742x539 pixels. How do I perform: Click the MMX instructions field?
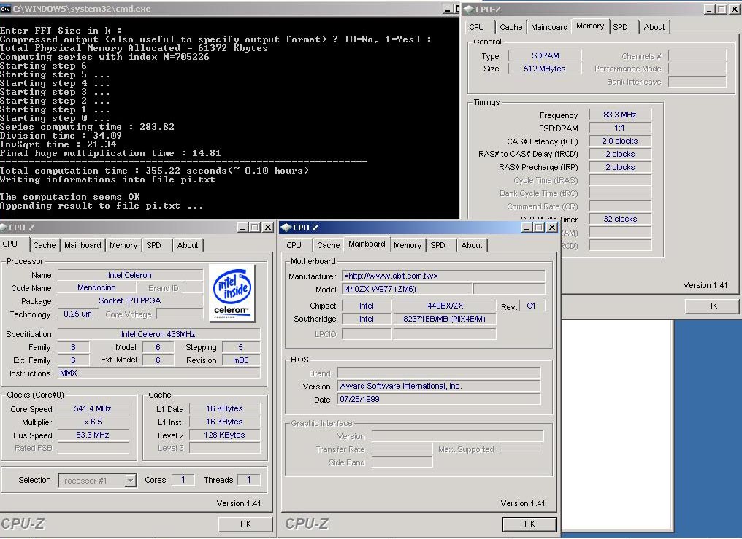click(158, 373)
